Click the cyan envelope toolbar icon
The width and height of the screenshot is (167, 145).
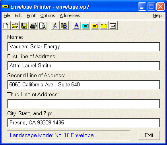click(85, 26)
